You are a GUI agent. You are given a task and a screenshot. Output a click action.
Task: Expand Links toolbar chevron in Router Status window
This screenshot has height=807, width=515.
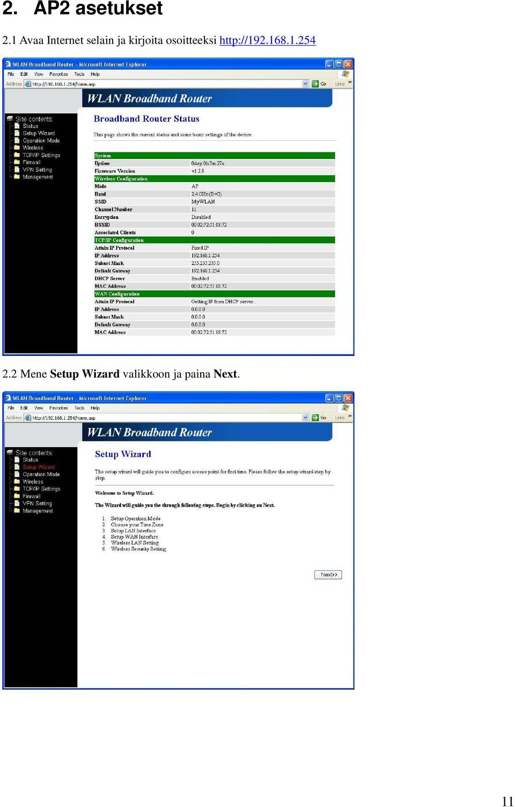(x=350, y=83)
